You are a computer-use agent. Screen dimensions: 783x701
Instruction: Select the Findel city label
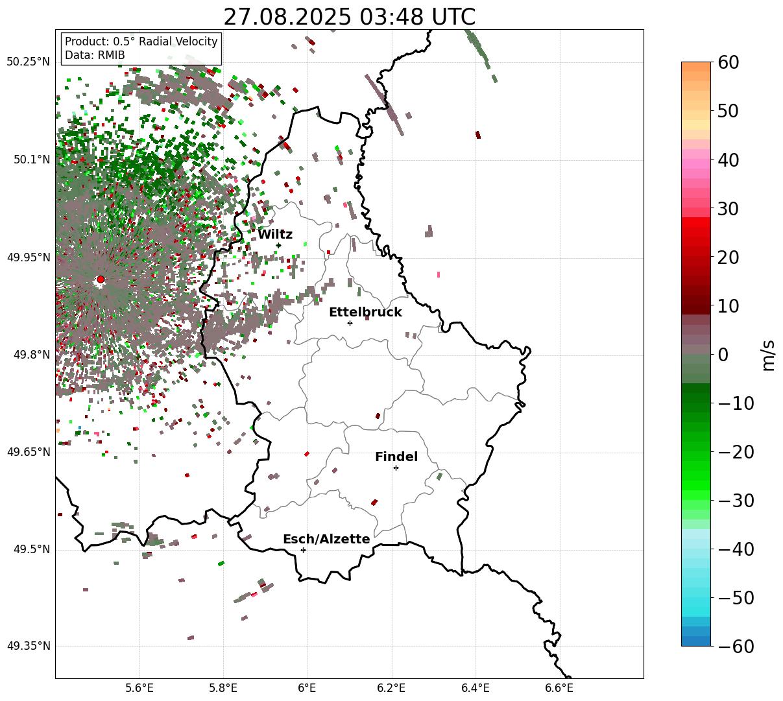396,457
